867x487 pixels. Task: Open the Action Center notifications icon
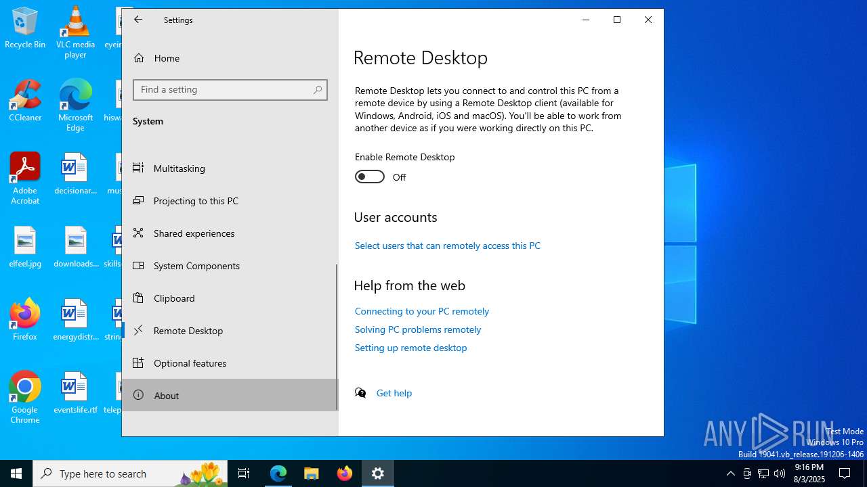tap(845, 473)
